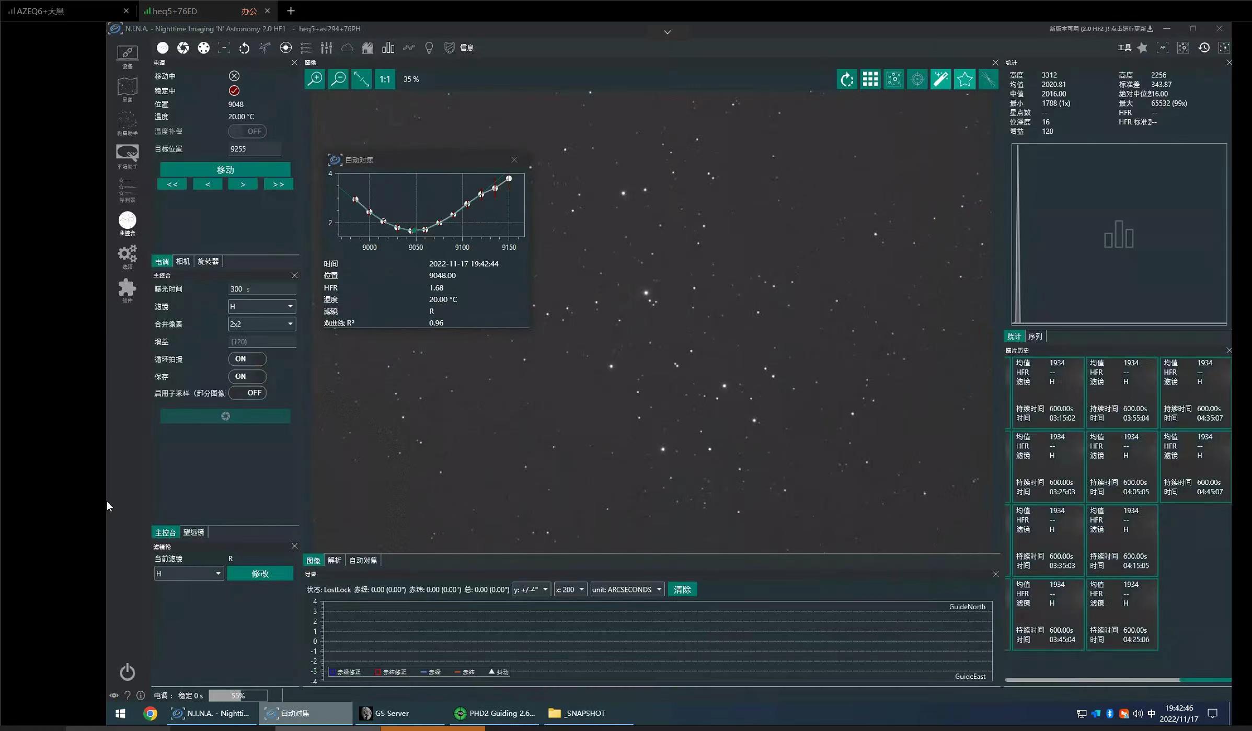Viewport: 1252px width, 731px height.
Task: Open the 选项 options gear icon
Action: coord(127,256)
